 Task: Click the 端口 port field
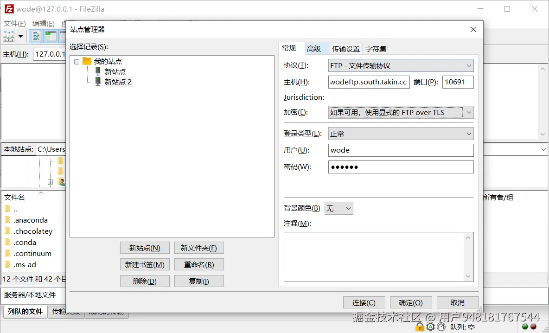tap(458, 82)
